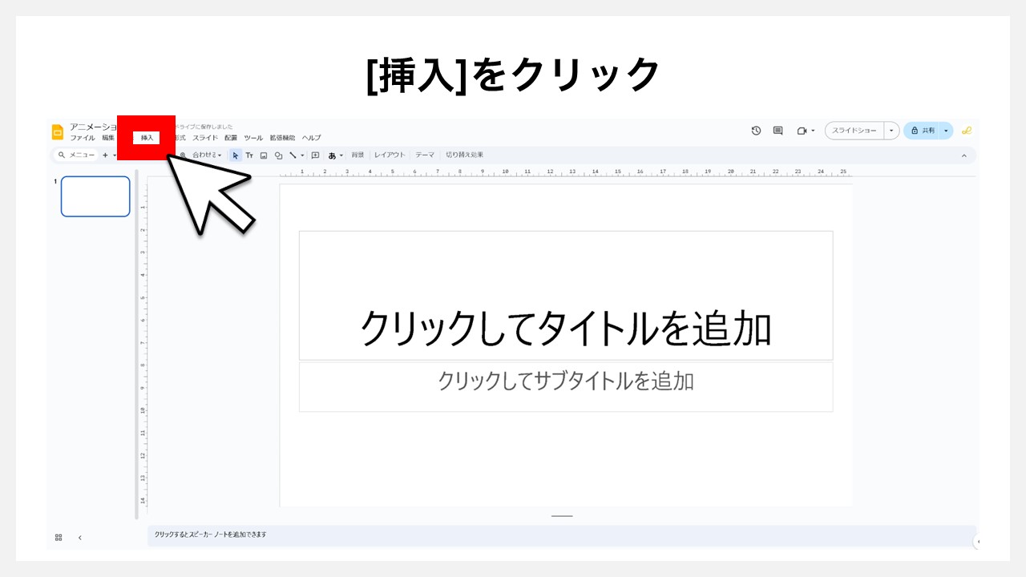The width and height of the screenshot is (1026, 577).
Task: Insert an image from the toolbar
Action: [265, 155]
